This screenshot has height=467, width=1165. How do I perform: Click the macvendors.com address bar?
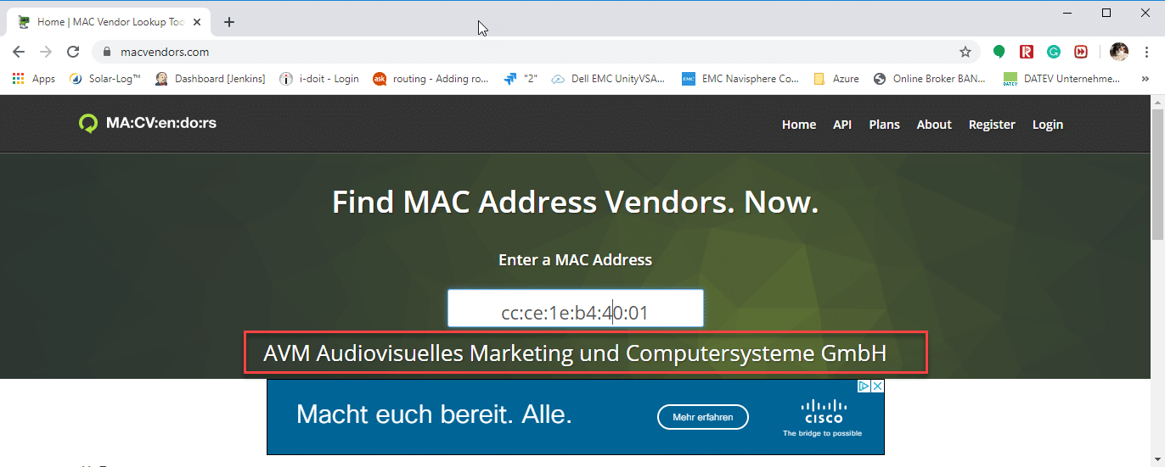pos(535,52)
